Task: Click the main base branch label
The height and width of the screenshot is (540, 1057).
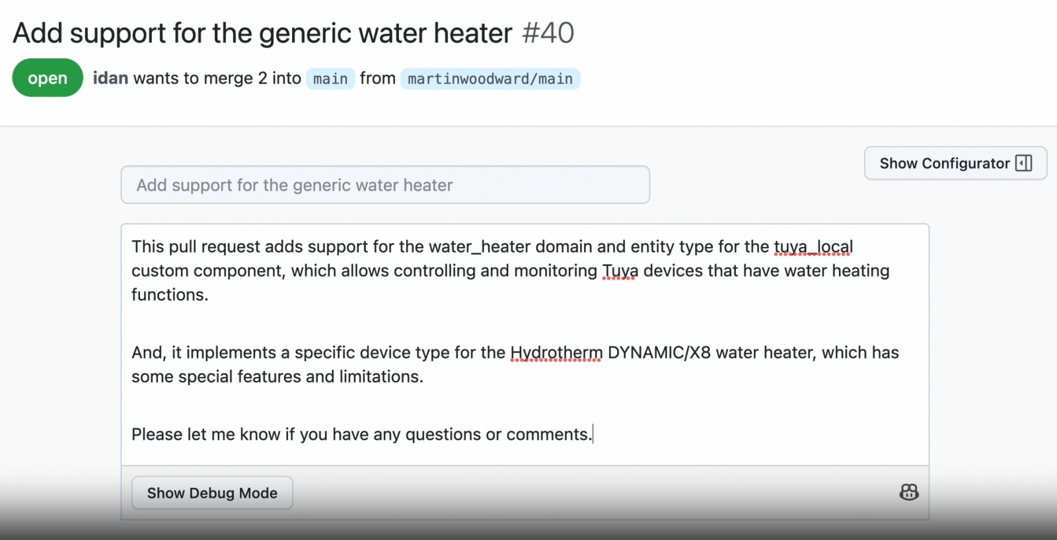Action: pos(330,79)
